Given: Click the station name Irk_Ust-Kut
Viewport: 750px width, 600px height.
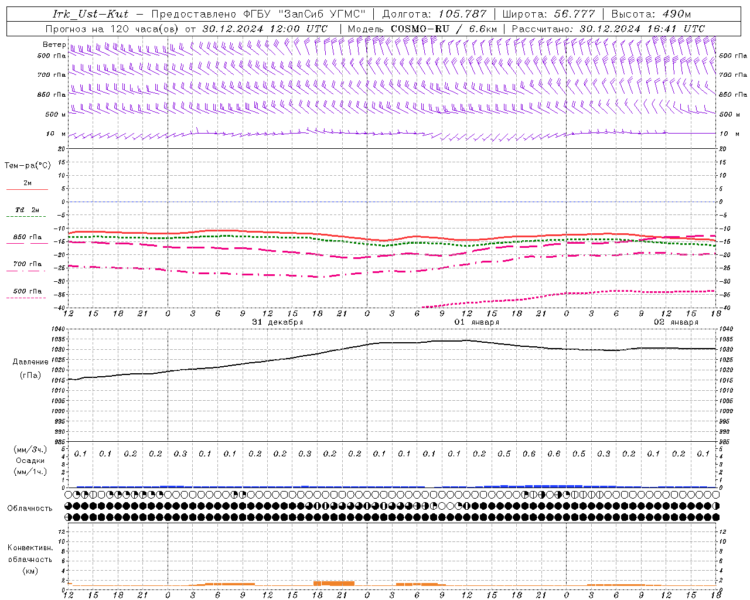Looking at the screenshot, I should pyautogui.click(x=90, y=14).
